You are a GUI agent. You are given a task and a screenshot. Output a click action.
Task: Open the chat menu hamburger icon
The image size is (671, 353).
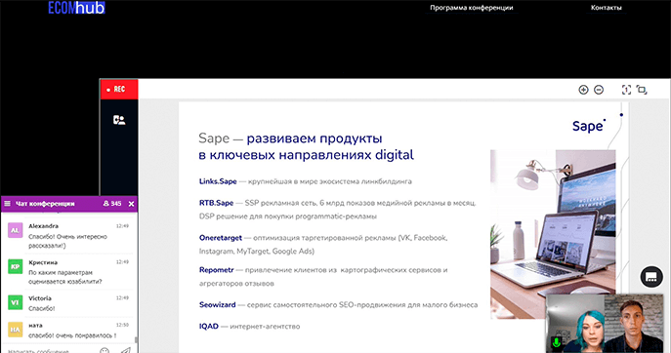point(7,204)
